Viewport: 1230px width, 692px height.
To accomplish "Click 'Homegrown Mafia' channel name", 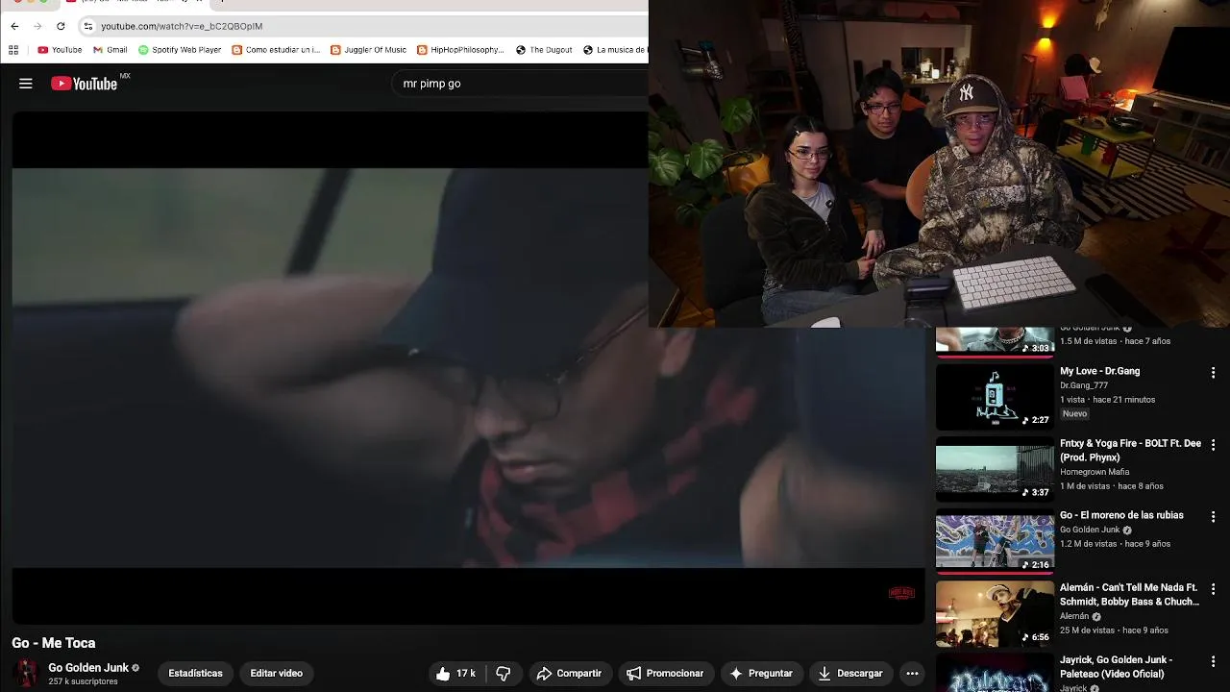I will tap(1095, 472).
